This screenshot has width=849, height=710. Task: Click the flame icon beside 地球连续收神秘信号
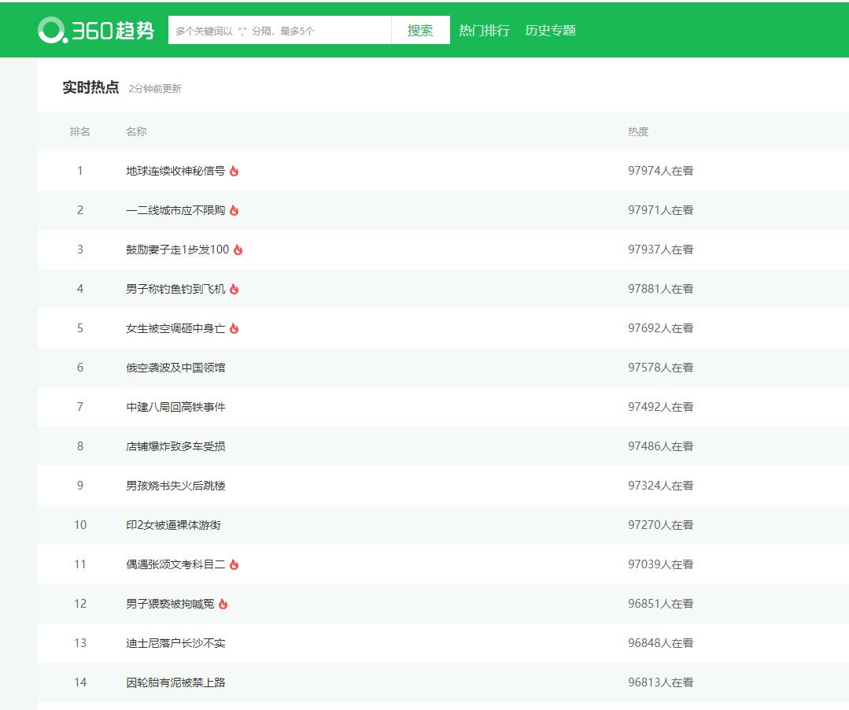[234, 171]
